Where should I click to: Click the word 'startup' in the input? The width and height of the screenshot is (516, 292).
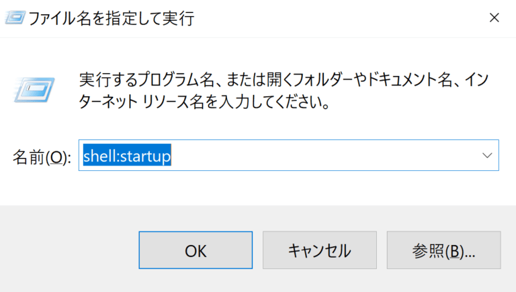click(x=146, y=156)
